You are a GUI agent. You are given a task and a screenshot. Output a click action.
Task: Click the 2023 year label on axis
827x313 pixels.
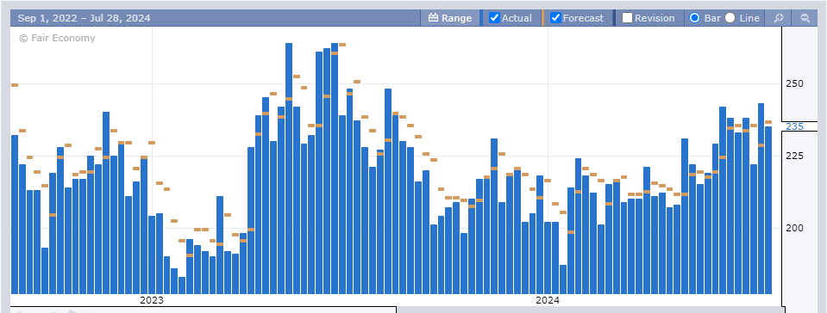[152, 300]
